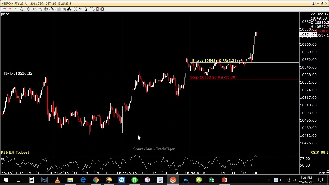The width and height of the screenshot is (329, 185).
Task: Select the magnifying glass zoom tool
Action: point(92,9)
